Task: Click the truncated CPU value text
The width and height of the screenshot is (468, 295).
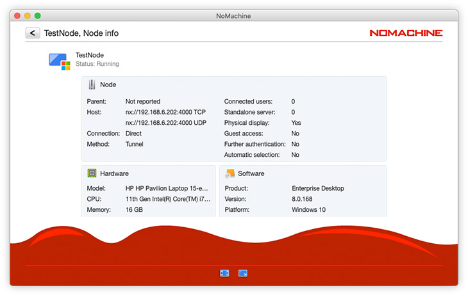Action: 167,199
